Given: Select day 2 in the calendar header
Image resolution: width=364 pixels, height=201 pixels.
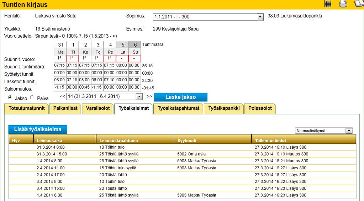Looking at the screenshot, I should [85, 45].
